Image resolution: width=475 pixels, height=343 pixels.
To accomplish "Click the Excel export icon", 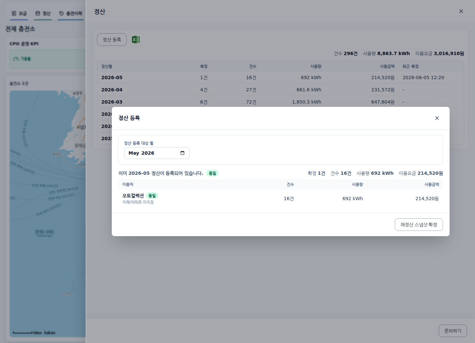I will click(136, 40).
